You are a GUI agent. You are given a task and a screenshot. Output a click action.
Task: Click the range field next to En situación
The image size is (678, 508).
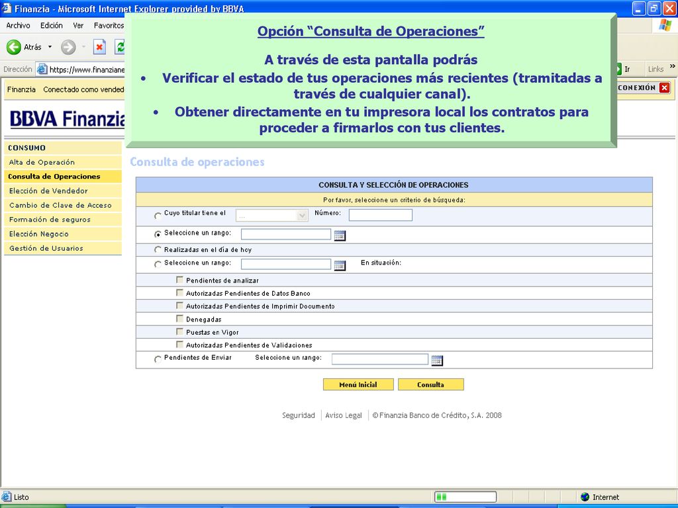[x=286, y=264]
